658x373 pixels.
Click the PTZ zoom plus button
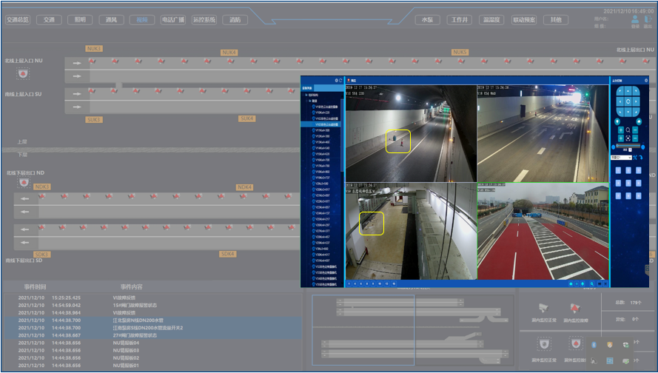click(x=621, y=130)
